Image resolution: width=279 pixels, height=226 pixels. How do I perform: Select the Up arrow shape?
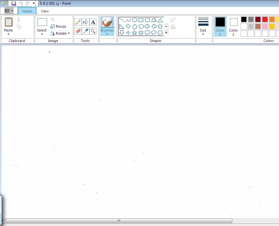click(160, 26)
